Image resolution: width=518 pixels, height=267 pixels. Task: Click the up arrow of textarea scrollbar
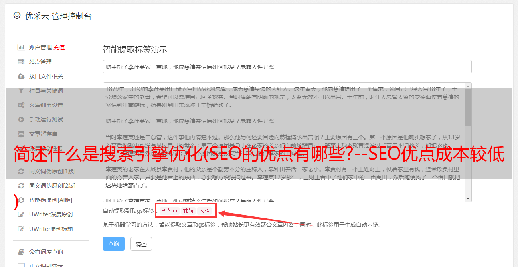click(x=468, y=86)
